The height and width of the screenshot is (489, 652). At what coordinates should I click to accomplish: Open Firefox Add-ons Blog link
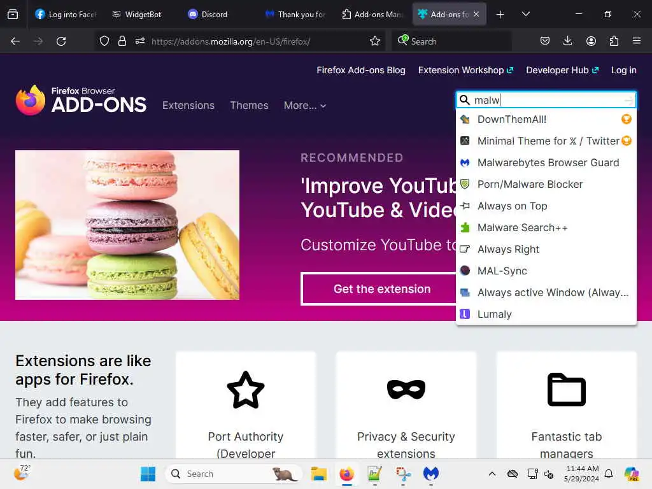point(360,70)
